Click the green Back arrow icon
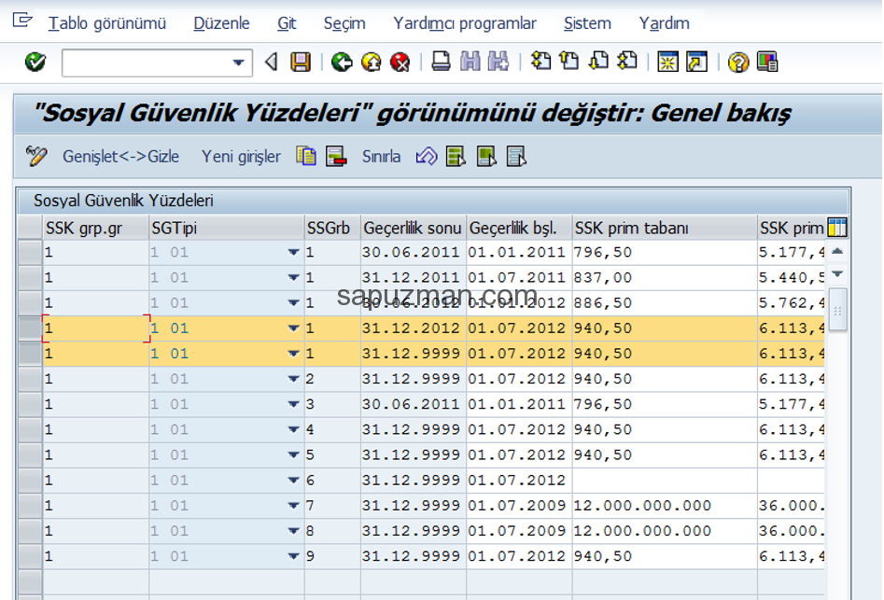The height and width of the screenshot is (600, 884). [342, 62]
